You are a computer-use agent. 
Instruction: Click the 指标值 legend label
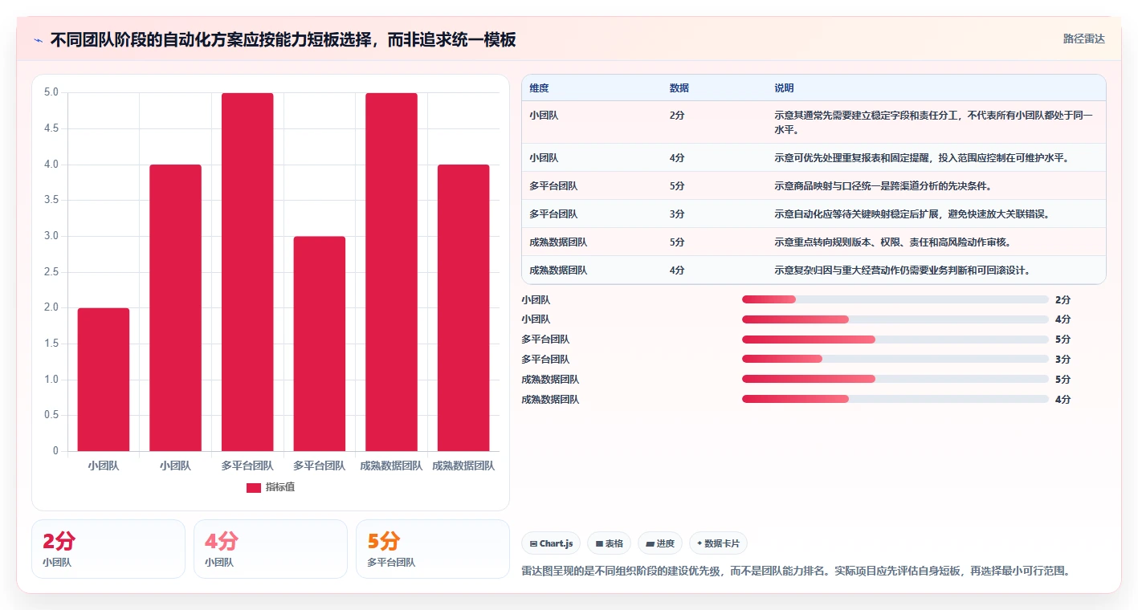point(280,487)
